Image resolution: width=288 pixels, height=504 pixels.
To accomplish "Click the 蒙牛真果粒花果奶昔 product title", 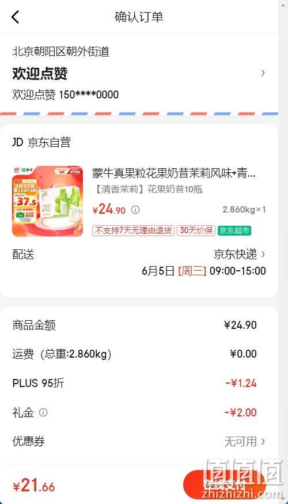I will [174, 173].
